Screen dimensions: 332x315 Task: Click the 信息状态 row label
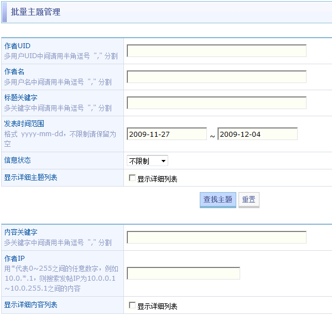17,160
